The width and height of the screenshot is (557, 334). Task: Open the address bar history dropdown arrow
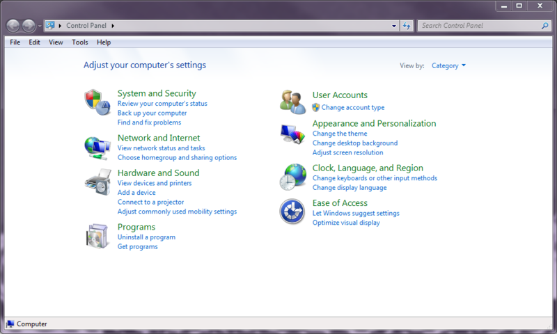pyautogui.click(x=394, y=26)
